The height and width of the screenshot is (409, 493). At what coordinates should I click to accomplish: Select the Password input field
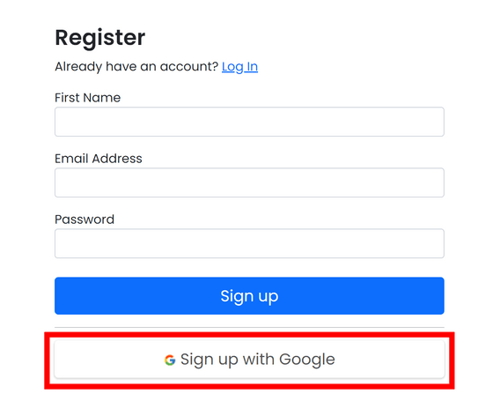click(x=249, y=243)
